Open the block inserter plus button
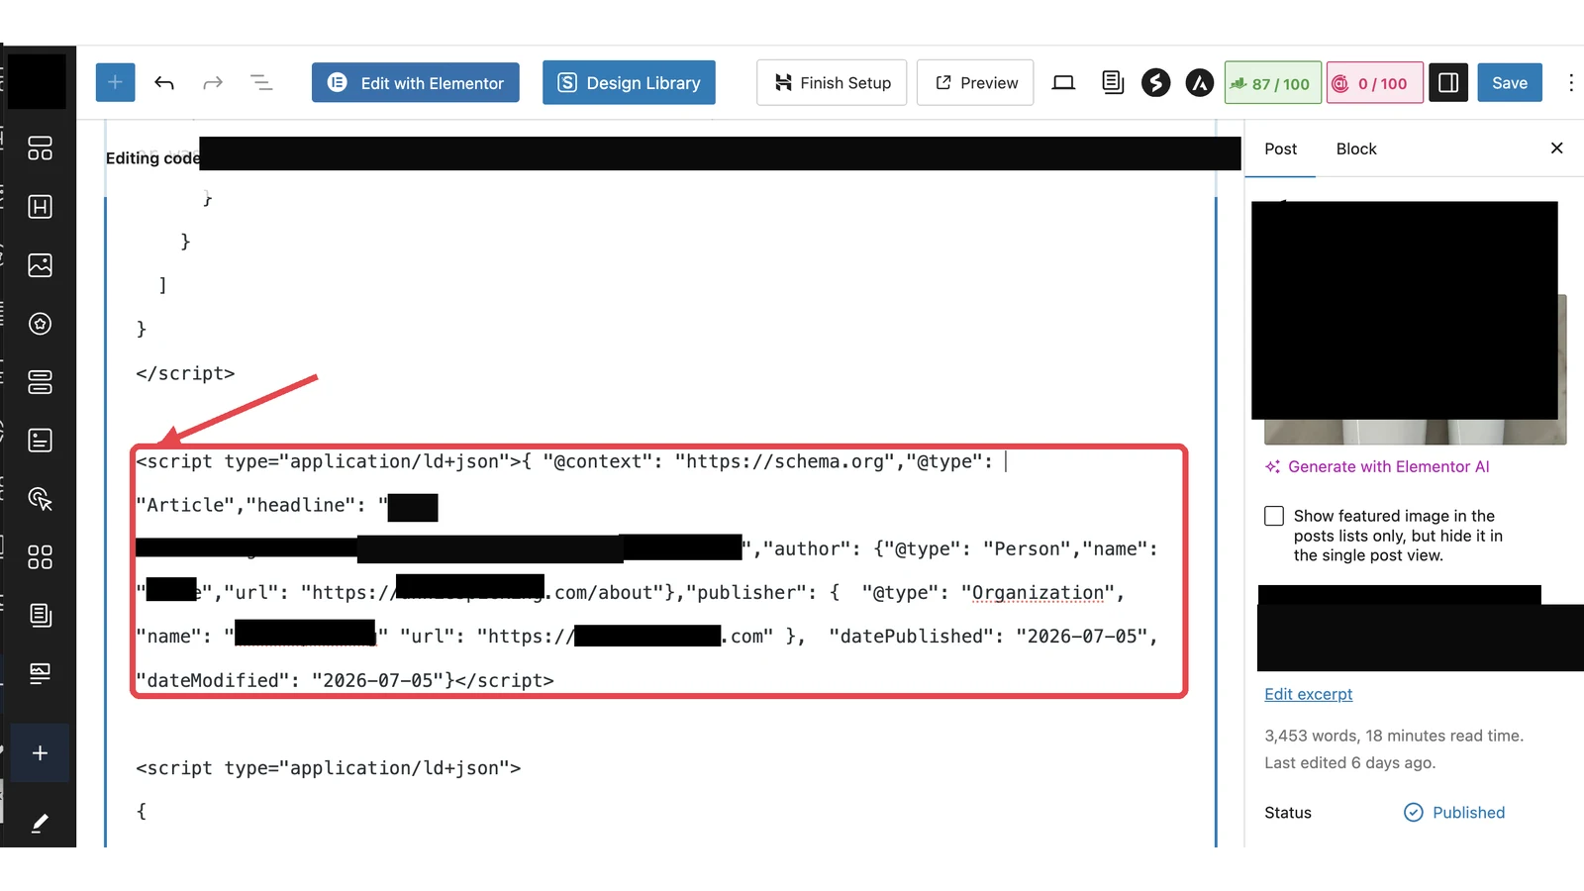This screenshot has width=1584, height=891. pyautogui.click(x=115, y=82)
